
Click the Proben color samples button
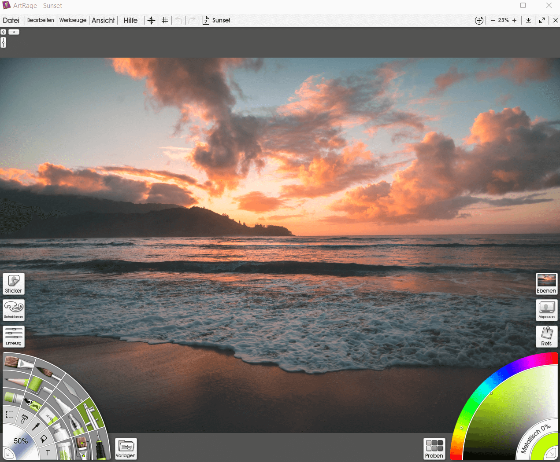434,449
